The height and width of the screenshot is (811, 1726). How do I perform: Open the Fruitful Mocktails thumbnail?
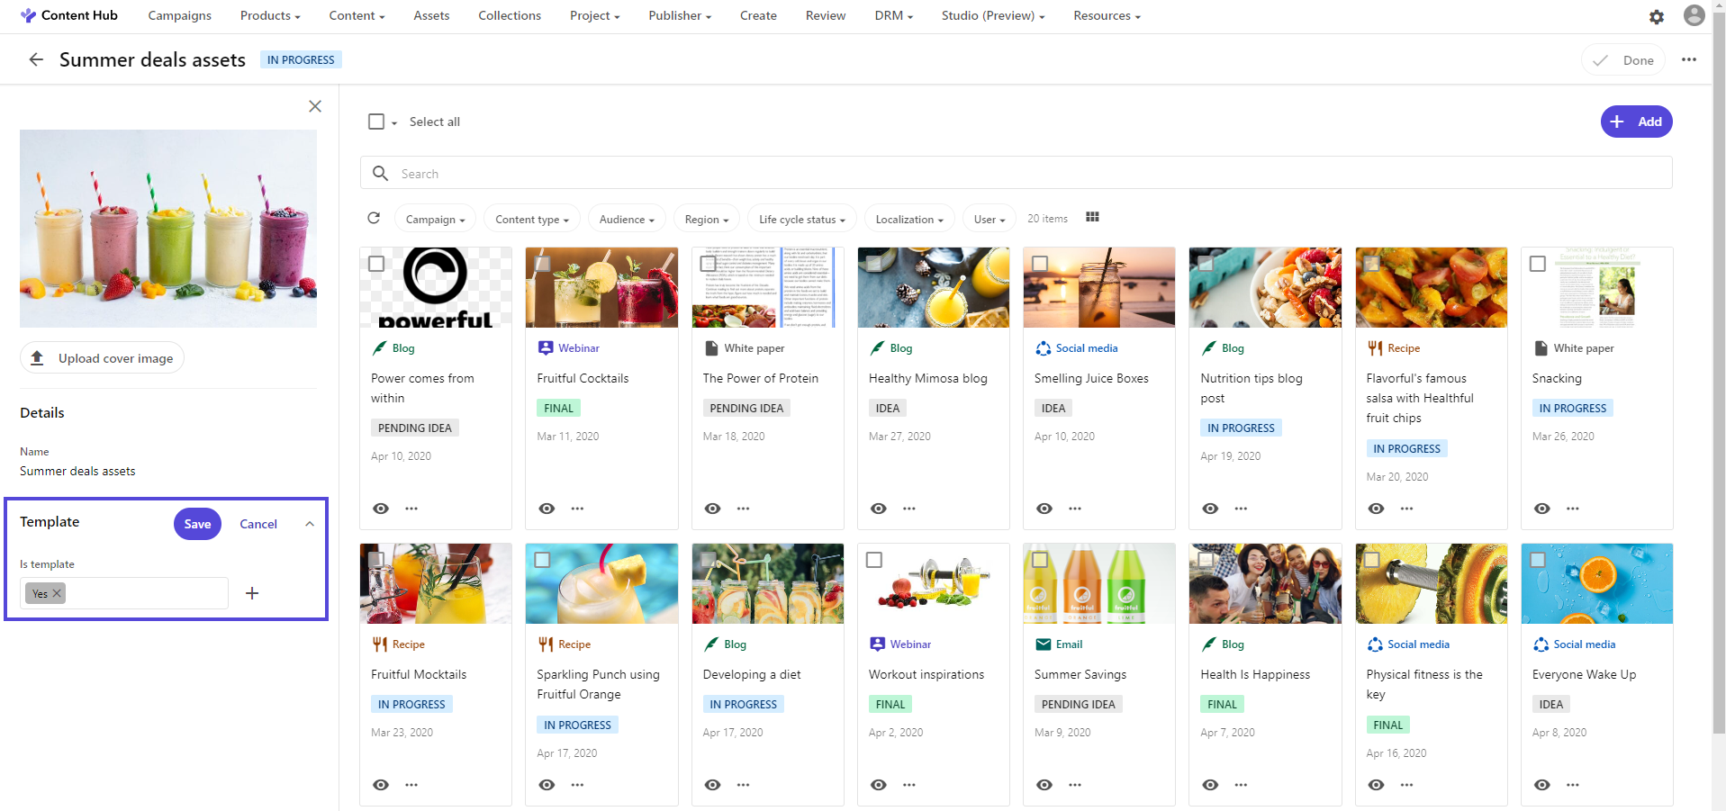[436, 583]
